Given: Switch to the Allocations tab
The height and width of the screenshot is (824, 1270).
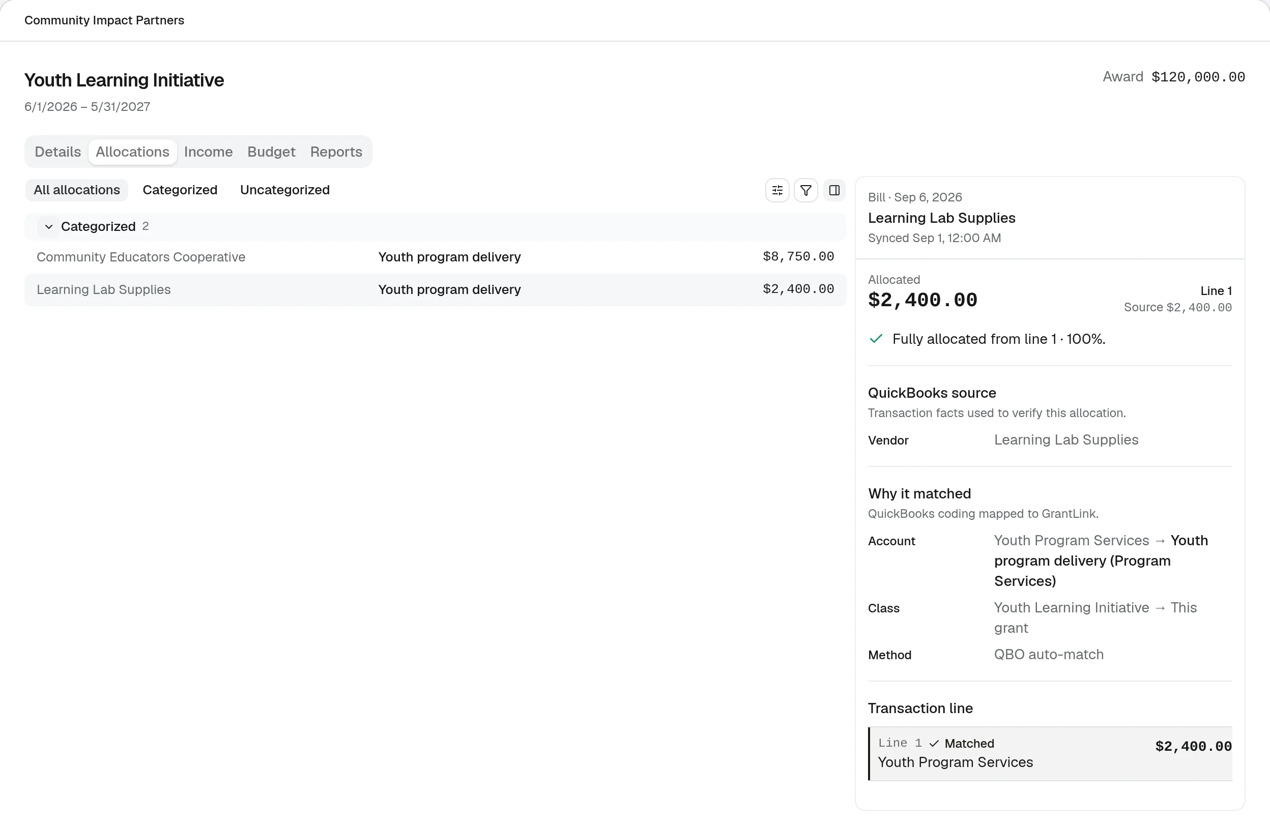Looking at the screenshot, I should [x=132, y=152].
